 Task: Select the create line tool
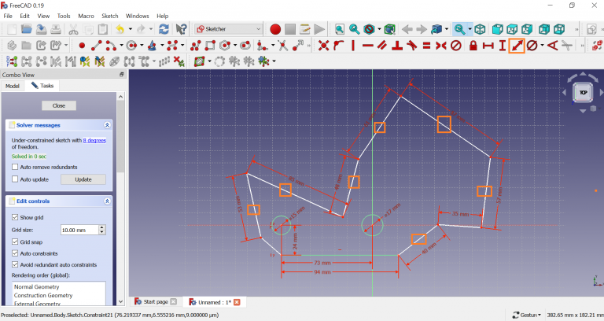point(97,46)
